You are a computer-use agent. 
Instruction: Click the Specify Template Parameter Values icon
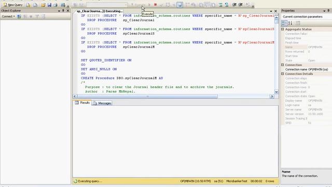247,5
